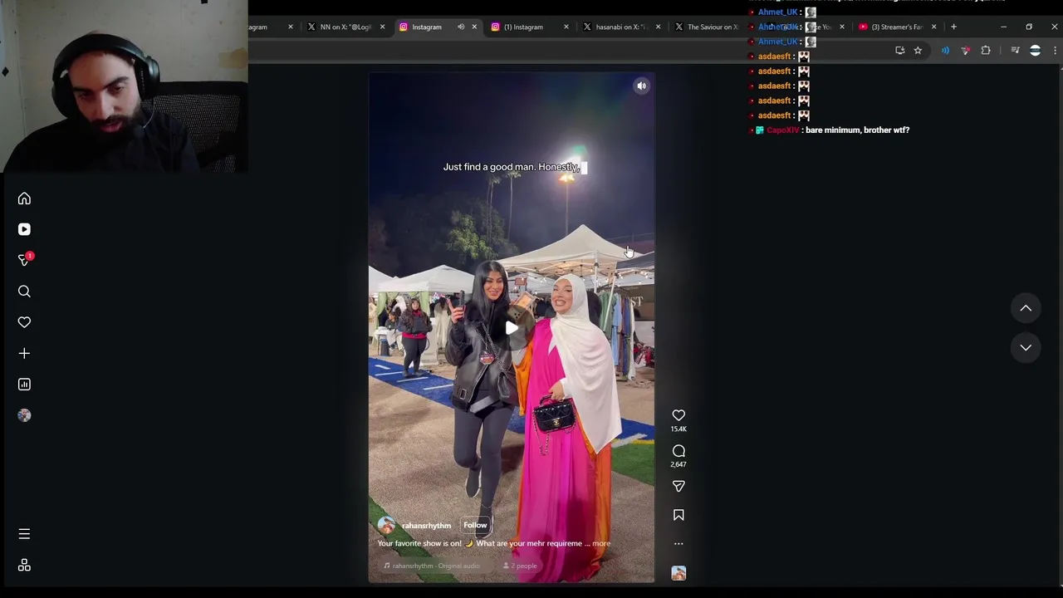
Task: Open profile avatar in left sidebar
Action: tap(24, 415)
